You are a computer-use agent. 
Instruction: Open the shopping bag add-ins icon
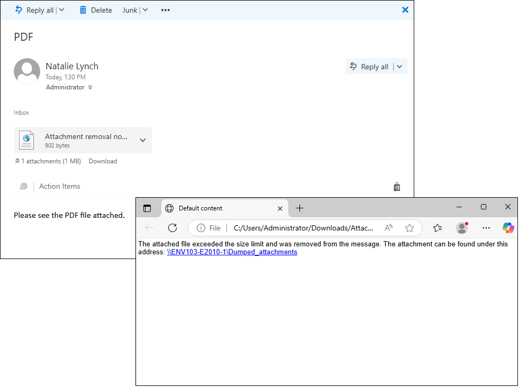(397, 187)
